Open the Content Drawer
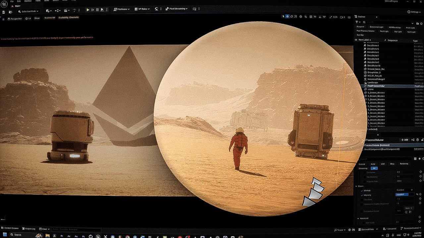 tap(10, 228)
